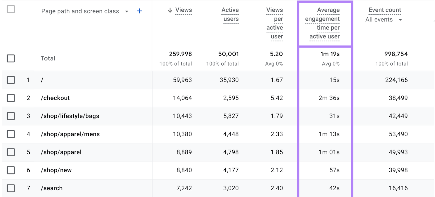Sort by Views per active user
Image resolution: width=435 pixels, height=197 pixels.
(275, 23)
